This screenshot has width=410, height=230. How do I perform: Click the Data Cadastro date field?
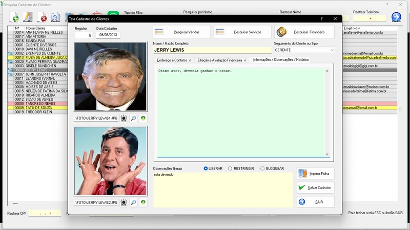108,35
